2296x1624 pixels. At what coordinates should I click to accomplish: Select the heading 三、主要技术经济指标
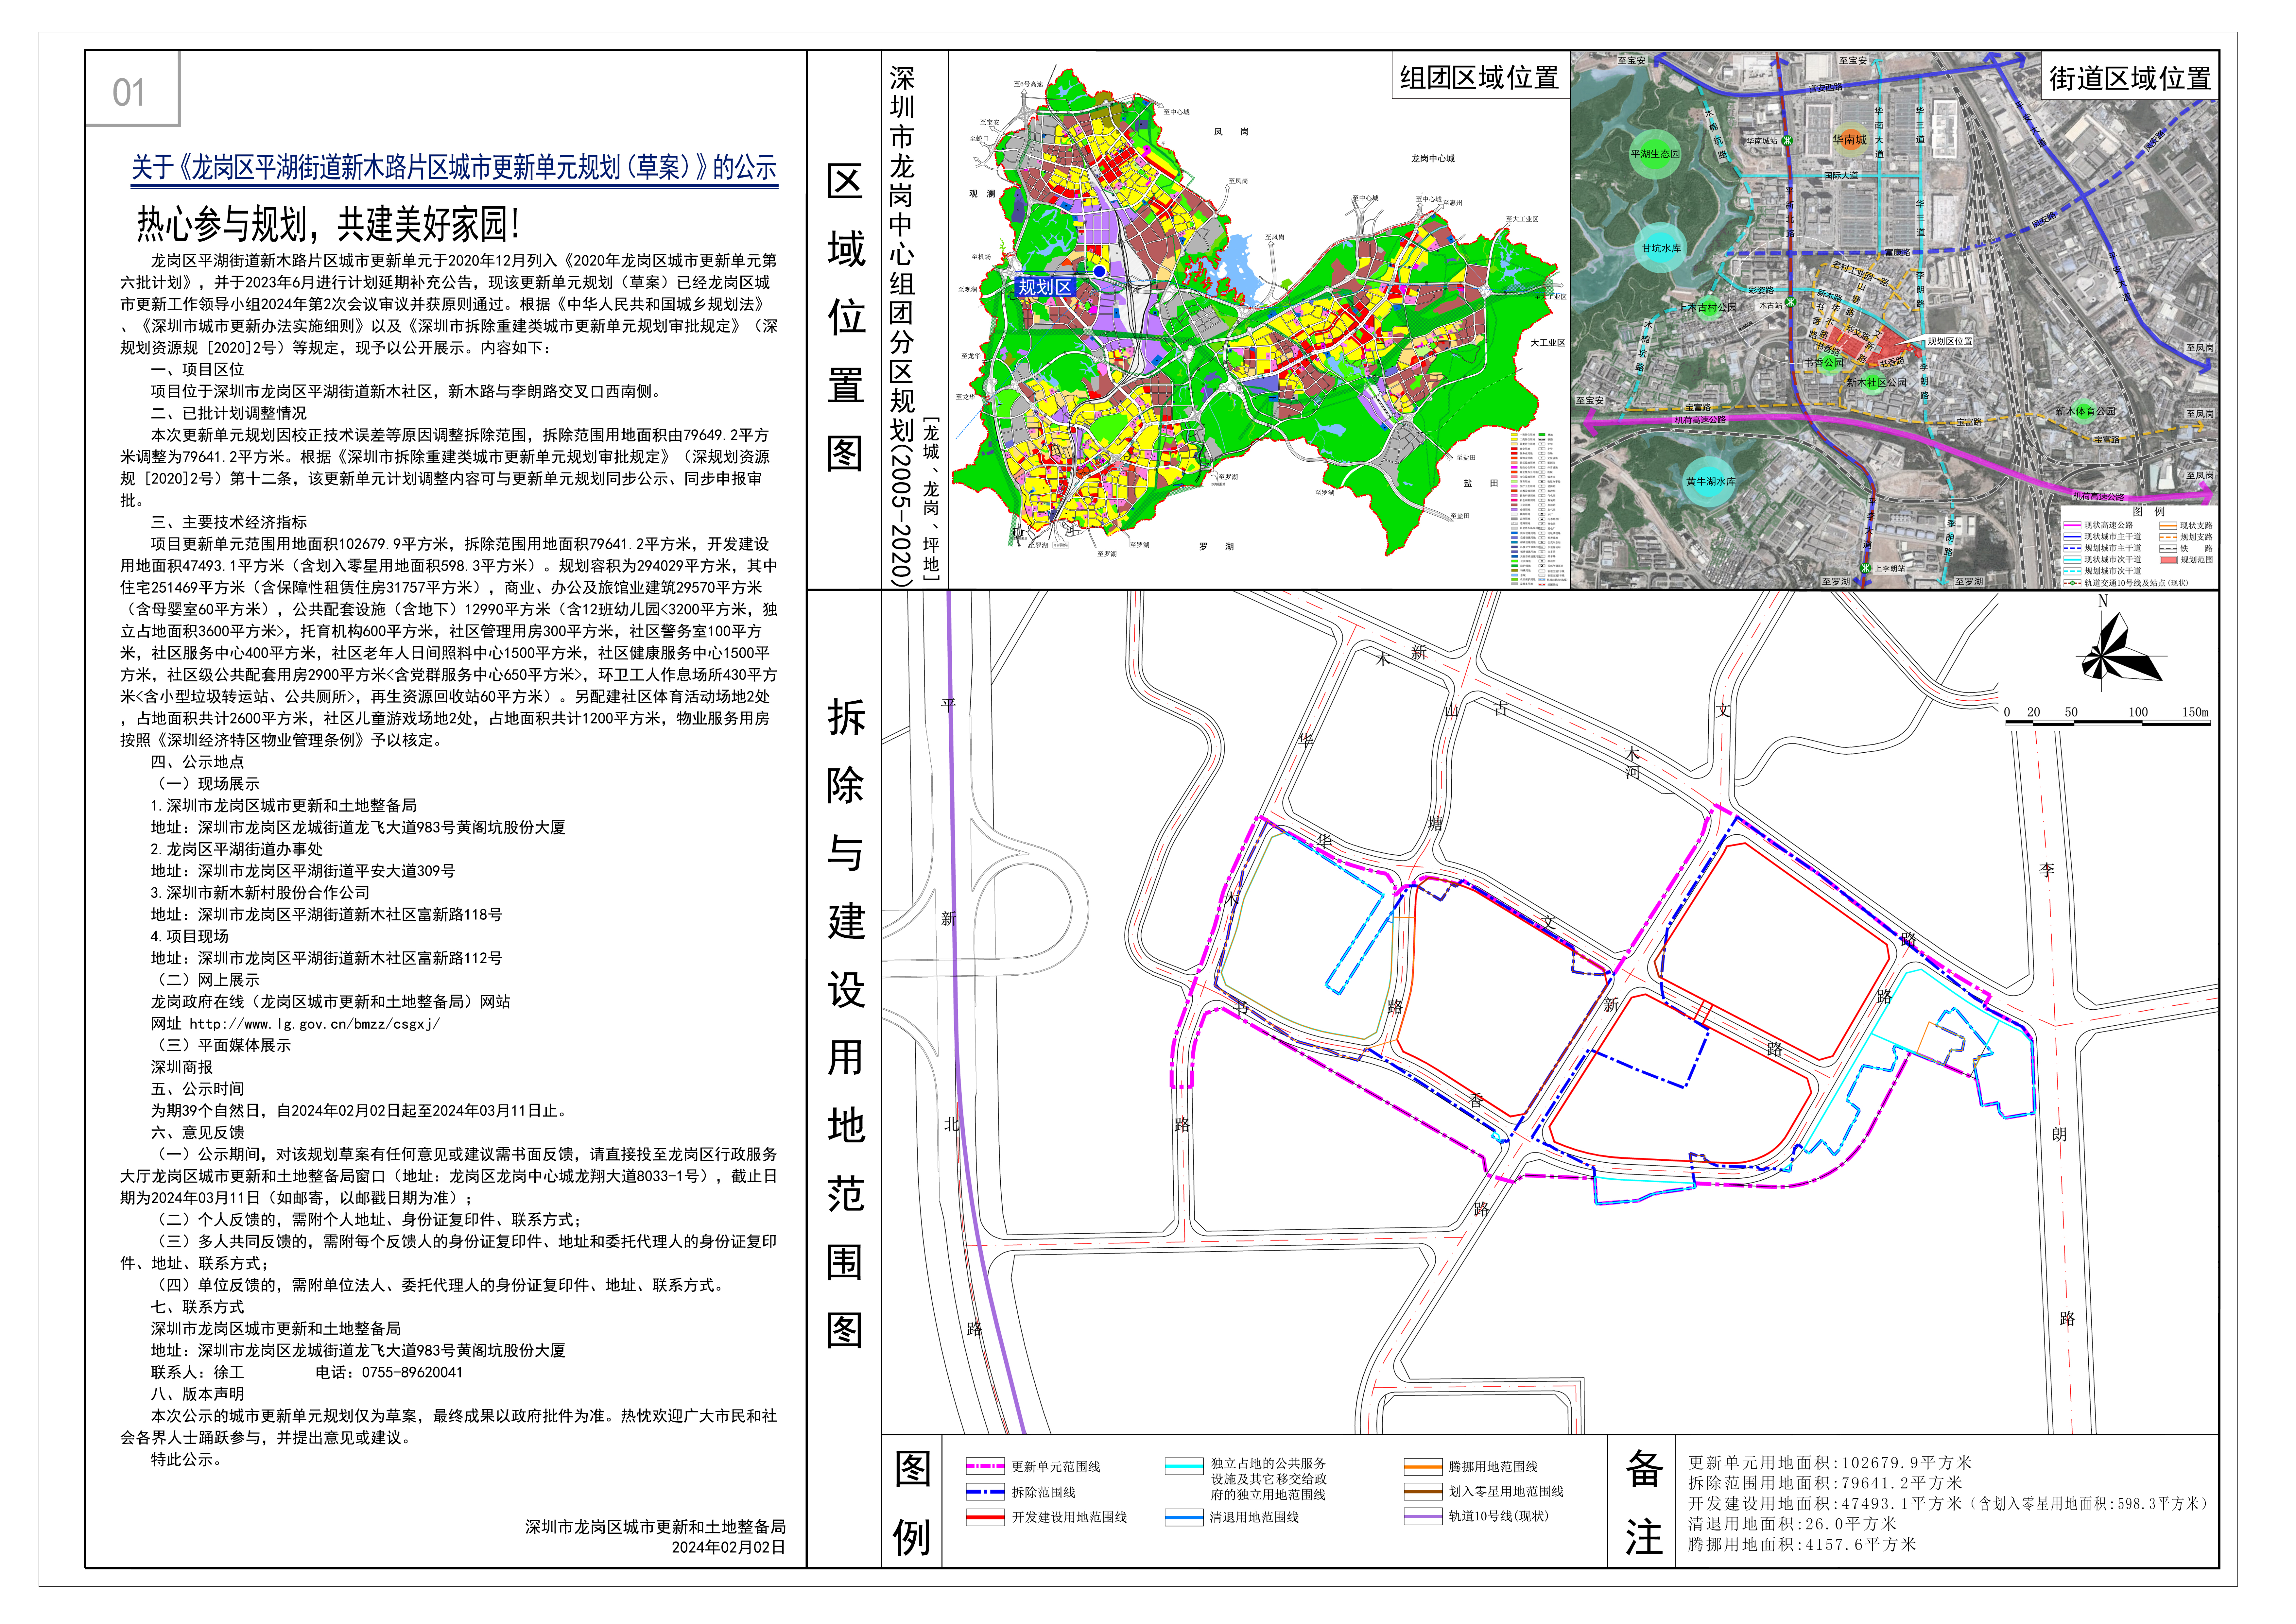click(229, 522)
